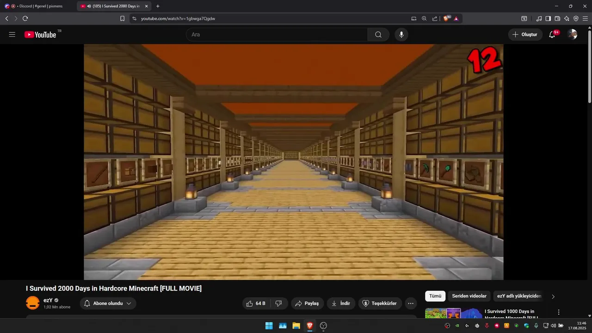The width and height of the screenshot is (592, 333).
Task: Go to the YouTube home logo
Action: pos(41,35)
